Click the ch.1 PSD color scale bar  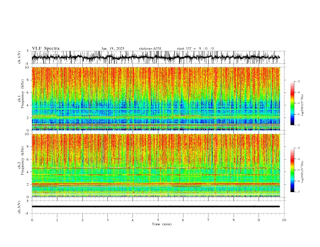tap(292, 103)
